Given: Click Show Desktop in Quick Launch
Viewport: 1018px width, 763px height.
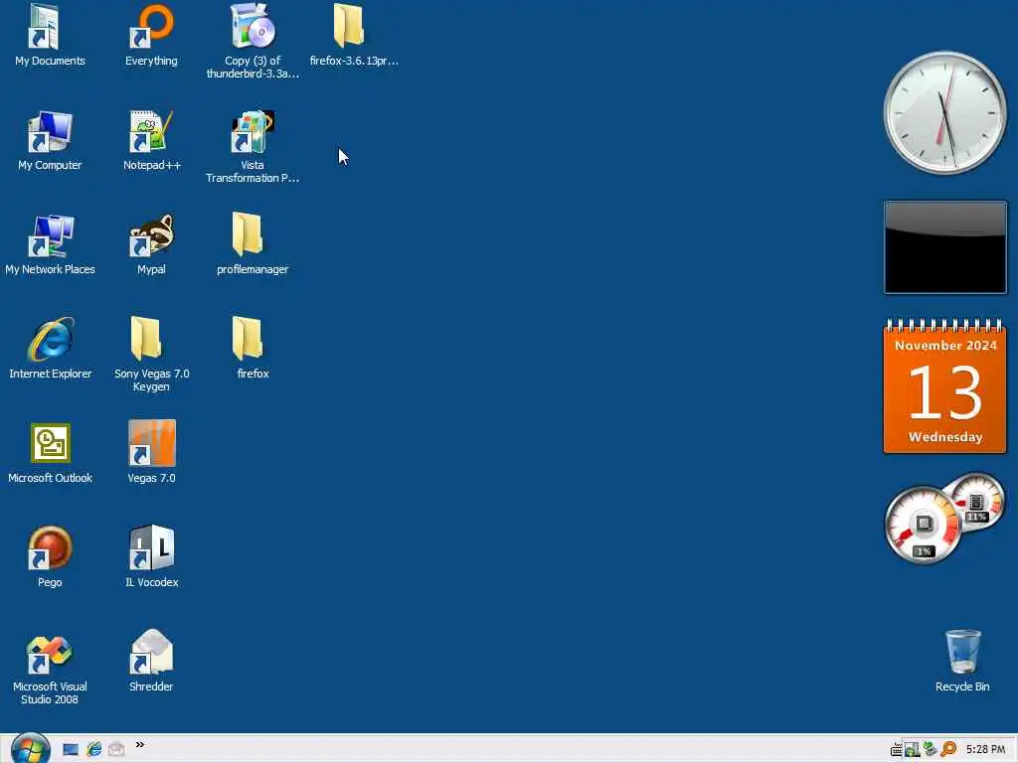Looking at the screenshot, I should [71, 749].
